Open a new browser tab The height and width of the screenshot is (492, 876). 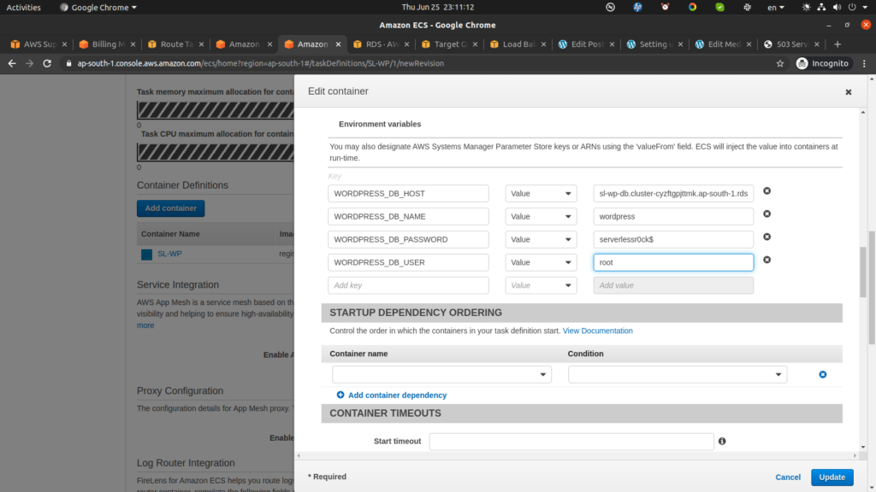(x=837, y=44)
